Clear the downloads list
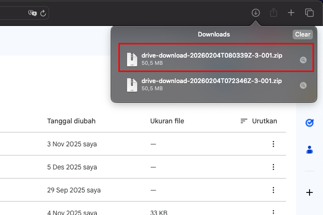Screen dimensions: 323x215 pyautogui.click(x=302, y=34)
